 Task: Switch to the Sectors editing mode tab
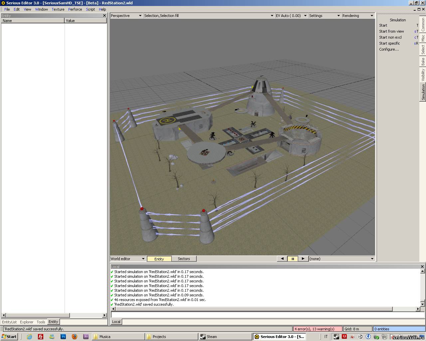point(184,259)
